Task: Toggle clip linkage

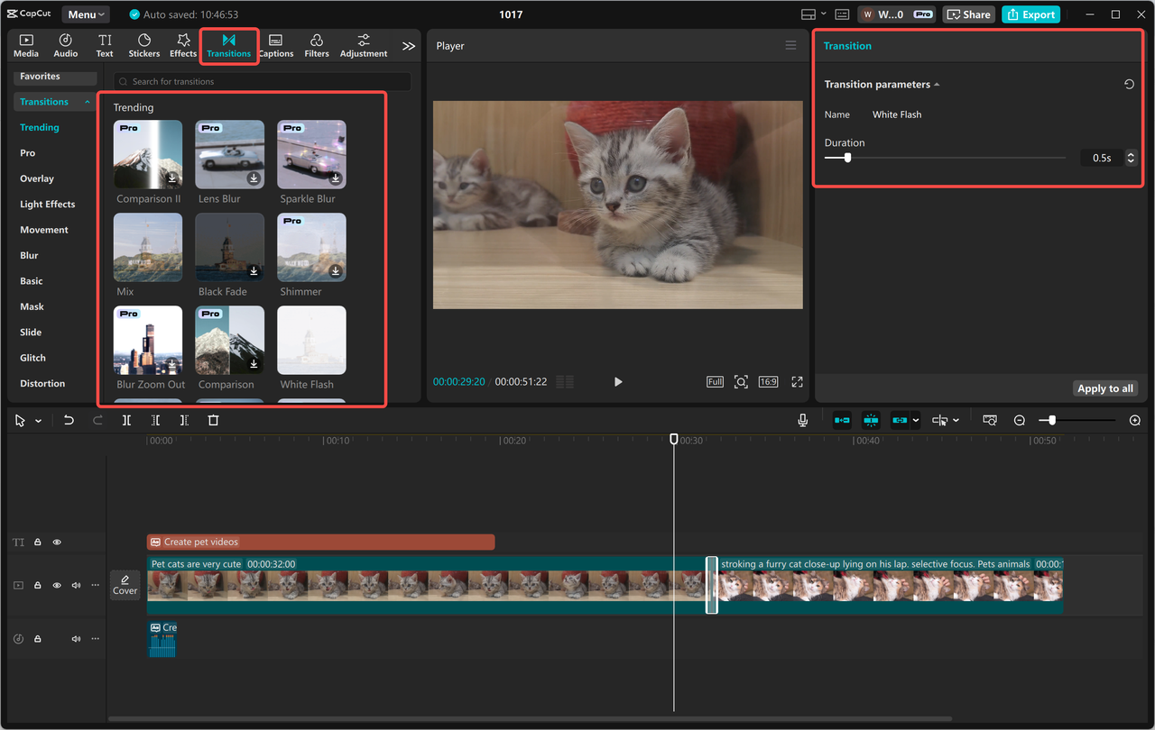Action: pyautogui.click(x=900, y=421)
